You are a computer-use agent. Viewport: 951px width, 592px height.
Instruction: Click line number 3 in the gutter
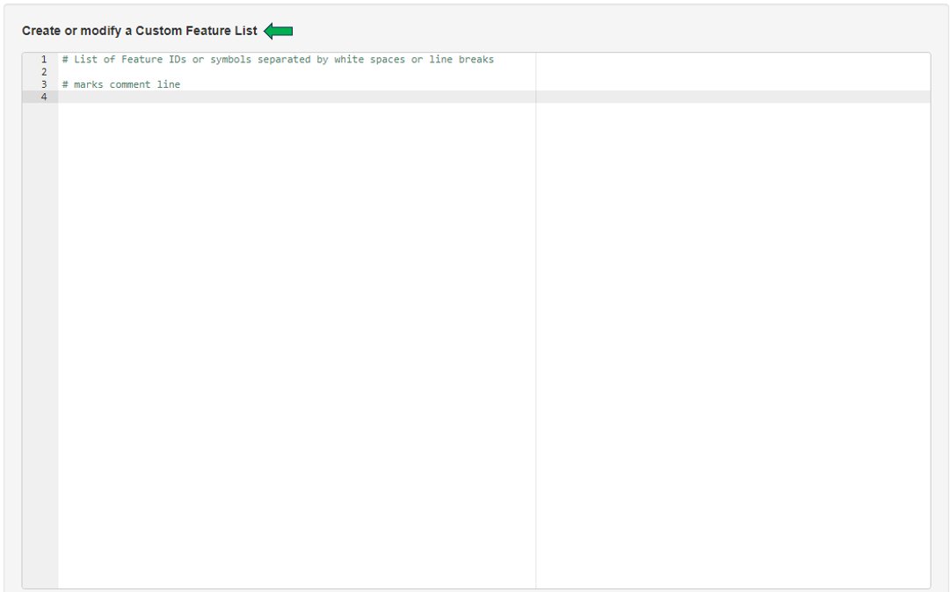[43, 84]
